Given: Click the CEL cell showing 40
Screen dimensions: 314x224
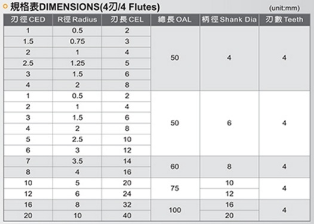Looking at the screenshot, I should click(x=127, y=216).
